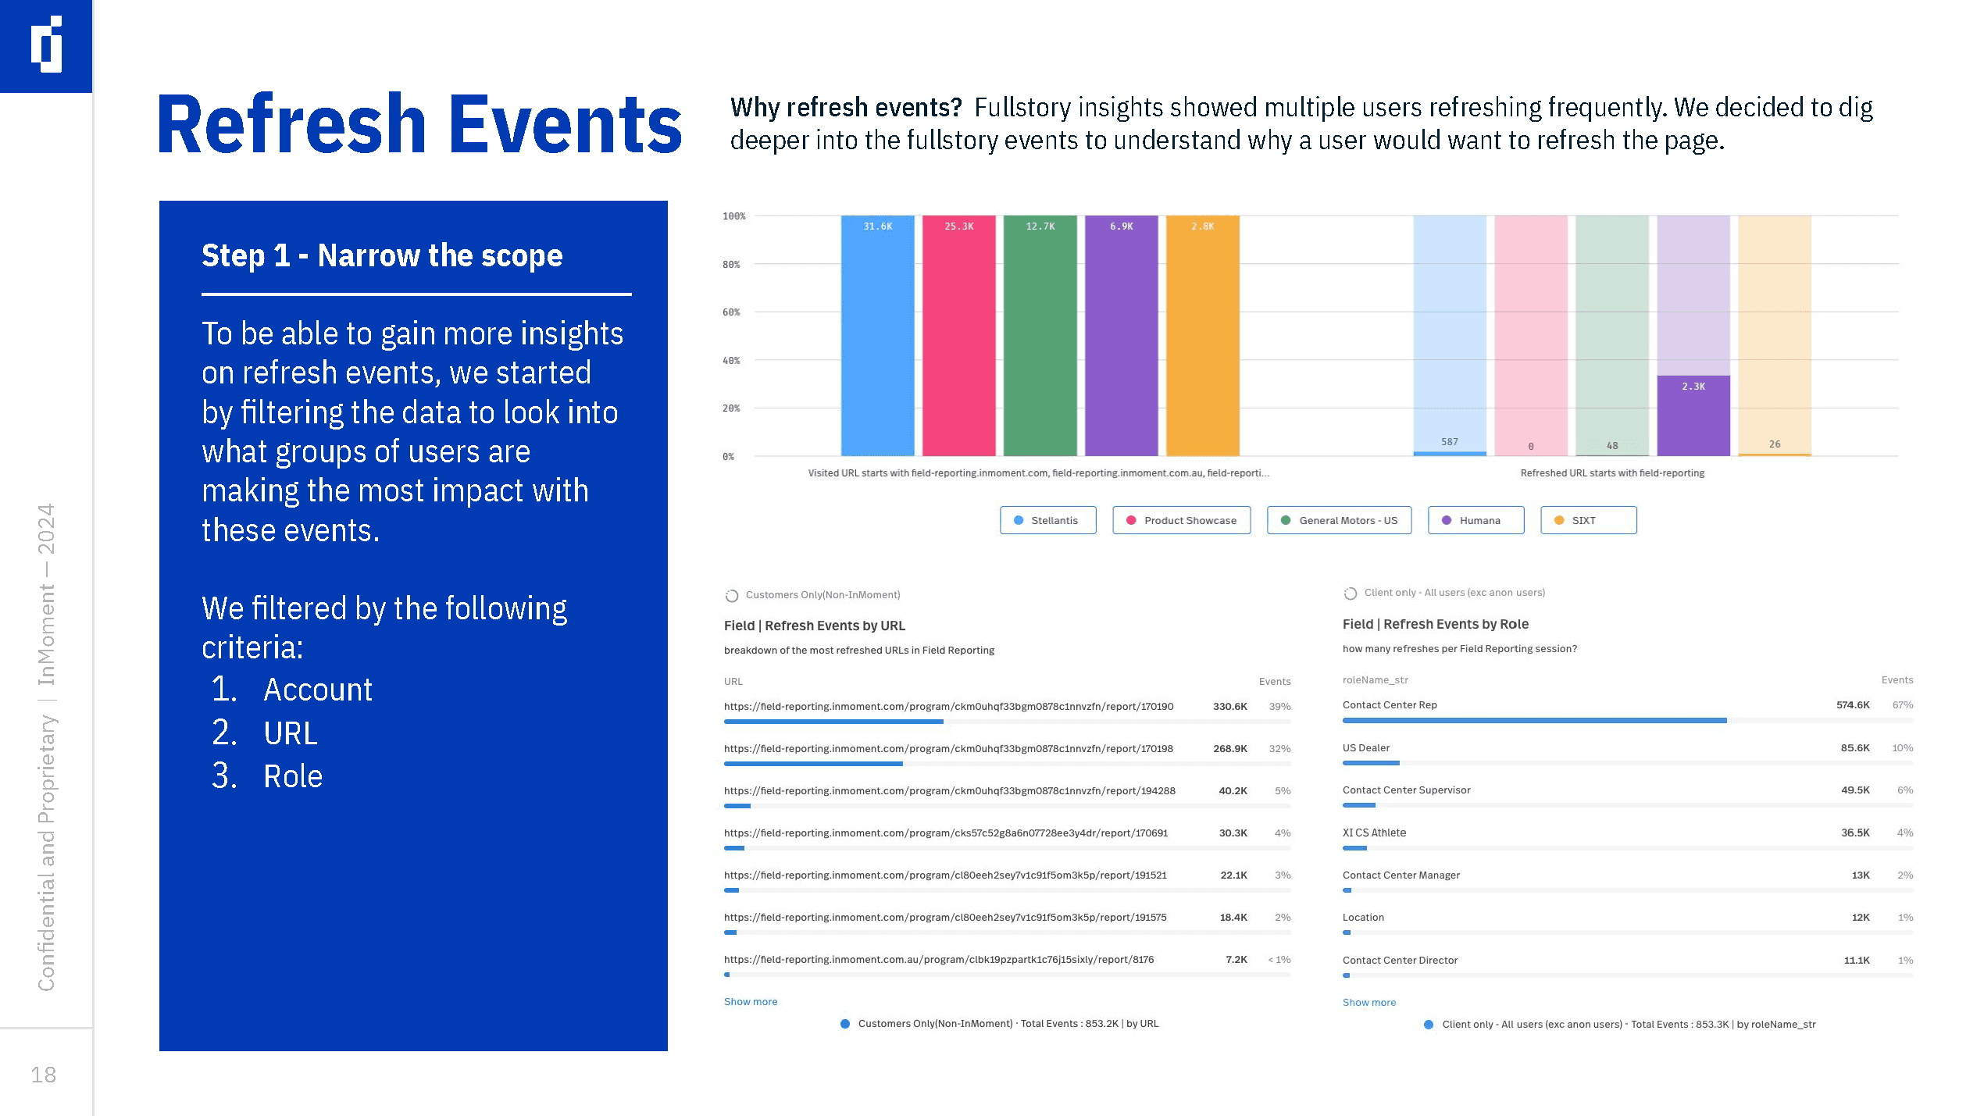Click the blue 31.6K Stellantis bar
The height and width of the screenshot is (1116, 1984).
[877, 336]
